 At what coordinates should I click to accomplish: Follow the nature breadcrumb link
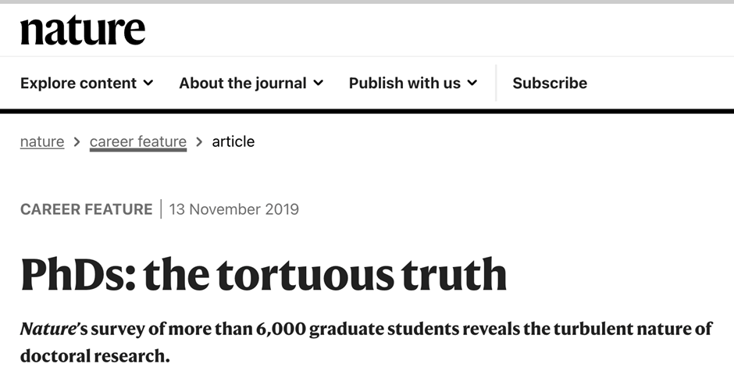(42, 141)
